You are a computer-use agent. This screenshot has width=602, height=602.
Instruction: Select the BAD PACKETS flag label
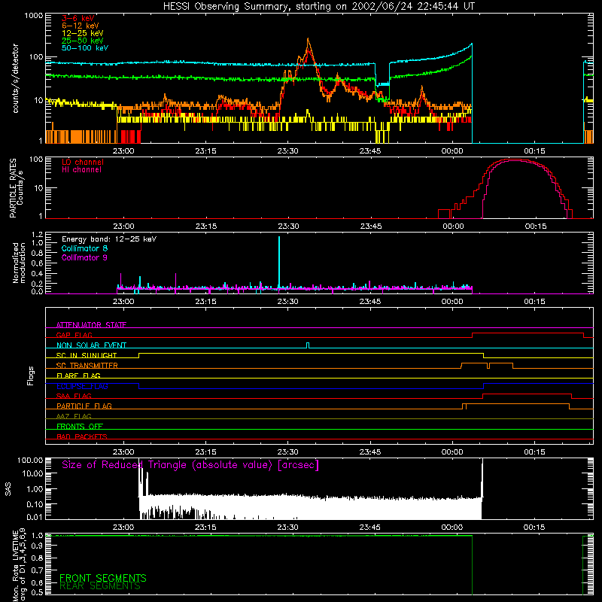coord(82,436)
